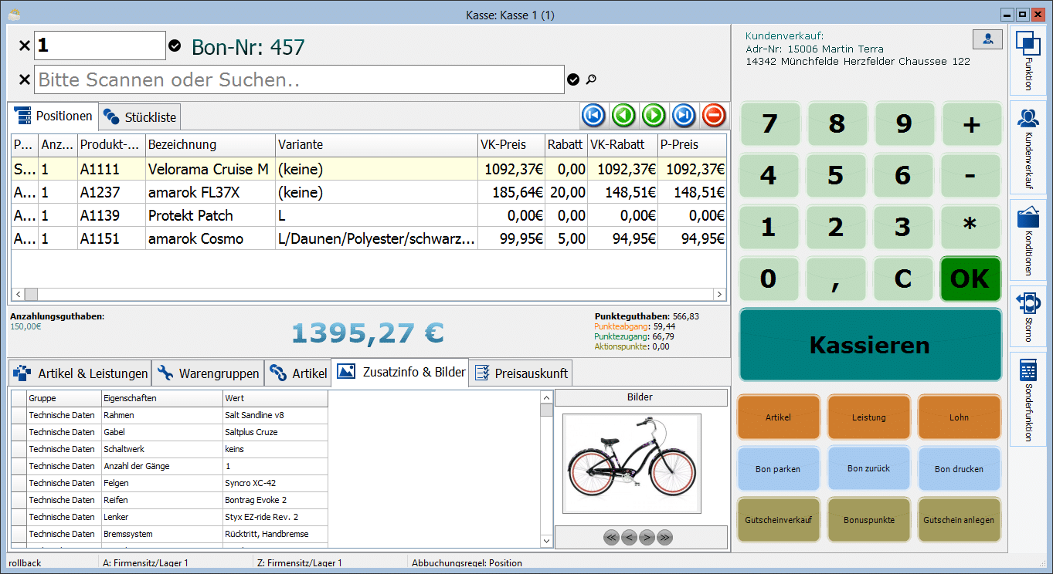
Task: Open the Preisauskunft tab
Action: (521, 373)
